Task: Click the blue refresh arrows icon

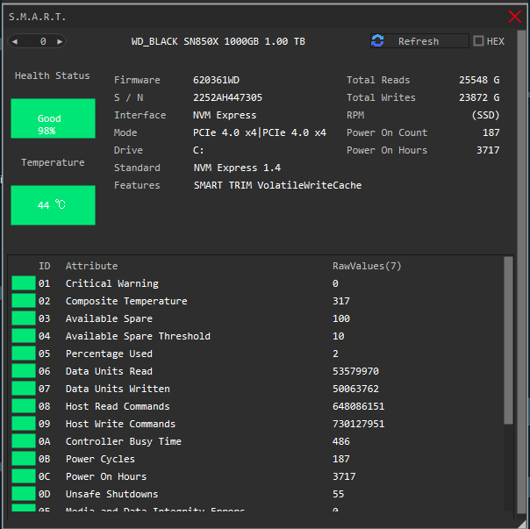Action: tap(377, 41)
